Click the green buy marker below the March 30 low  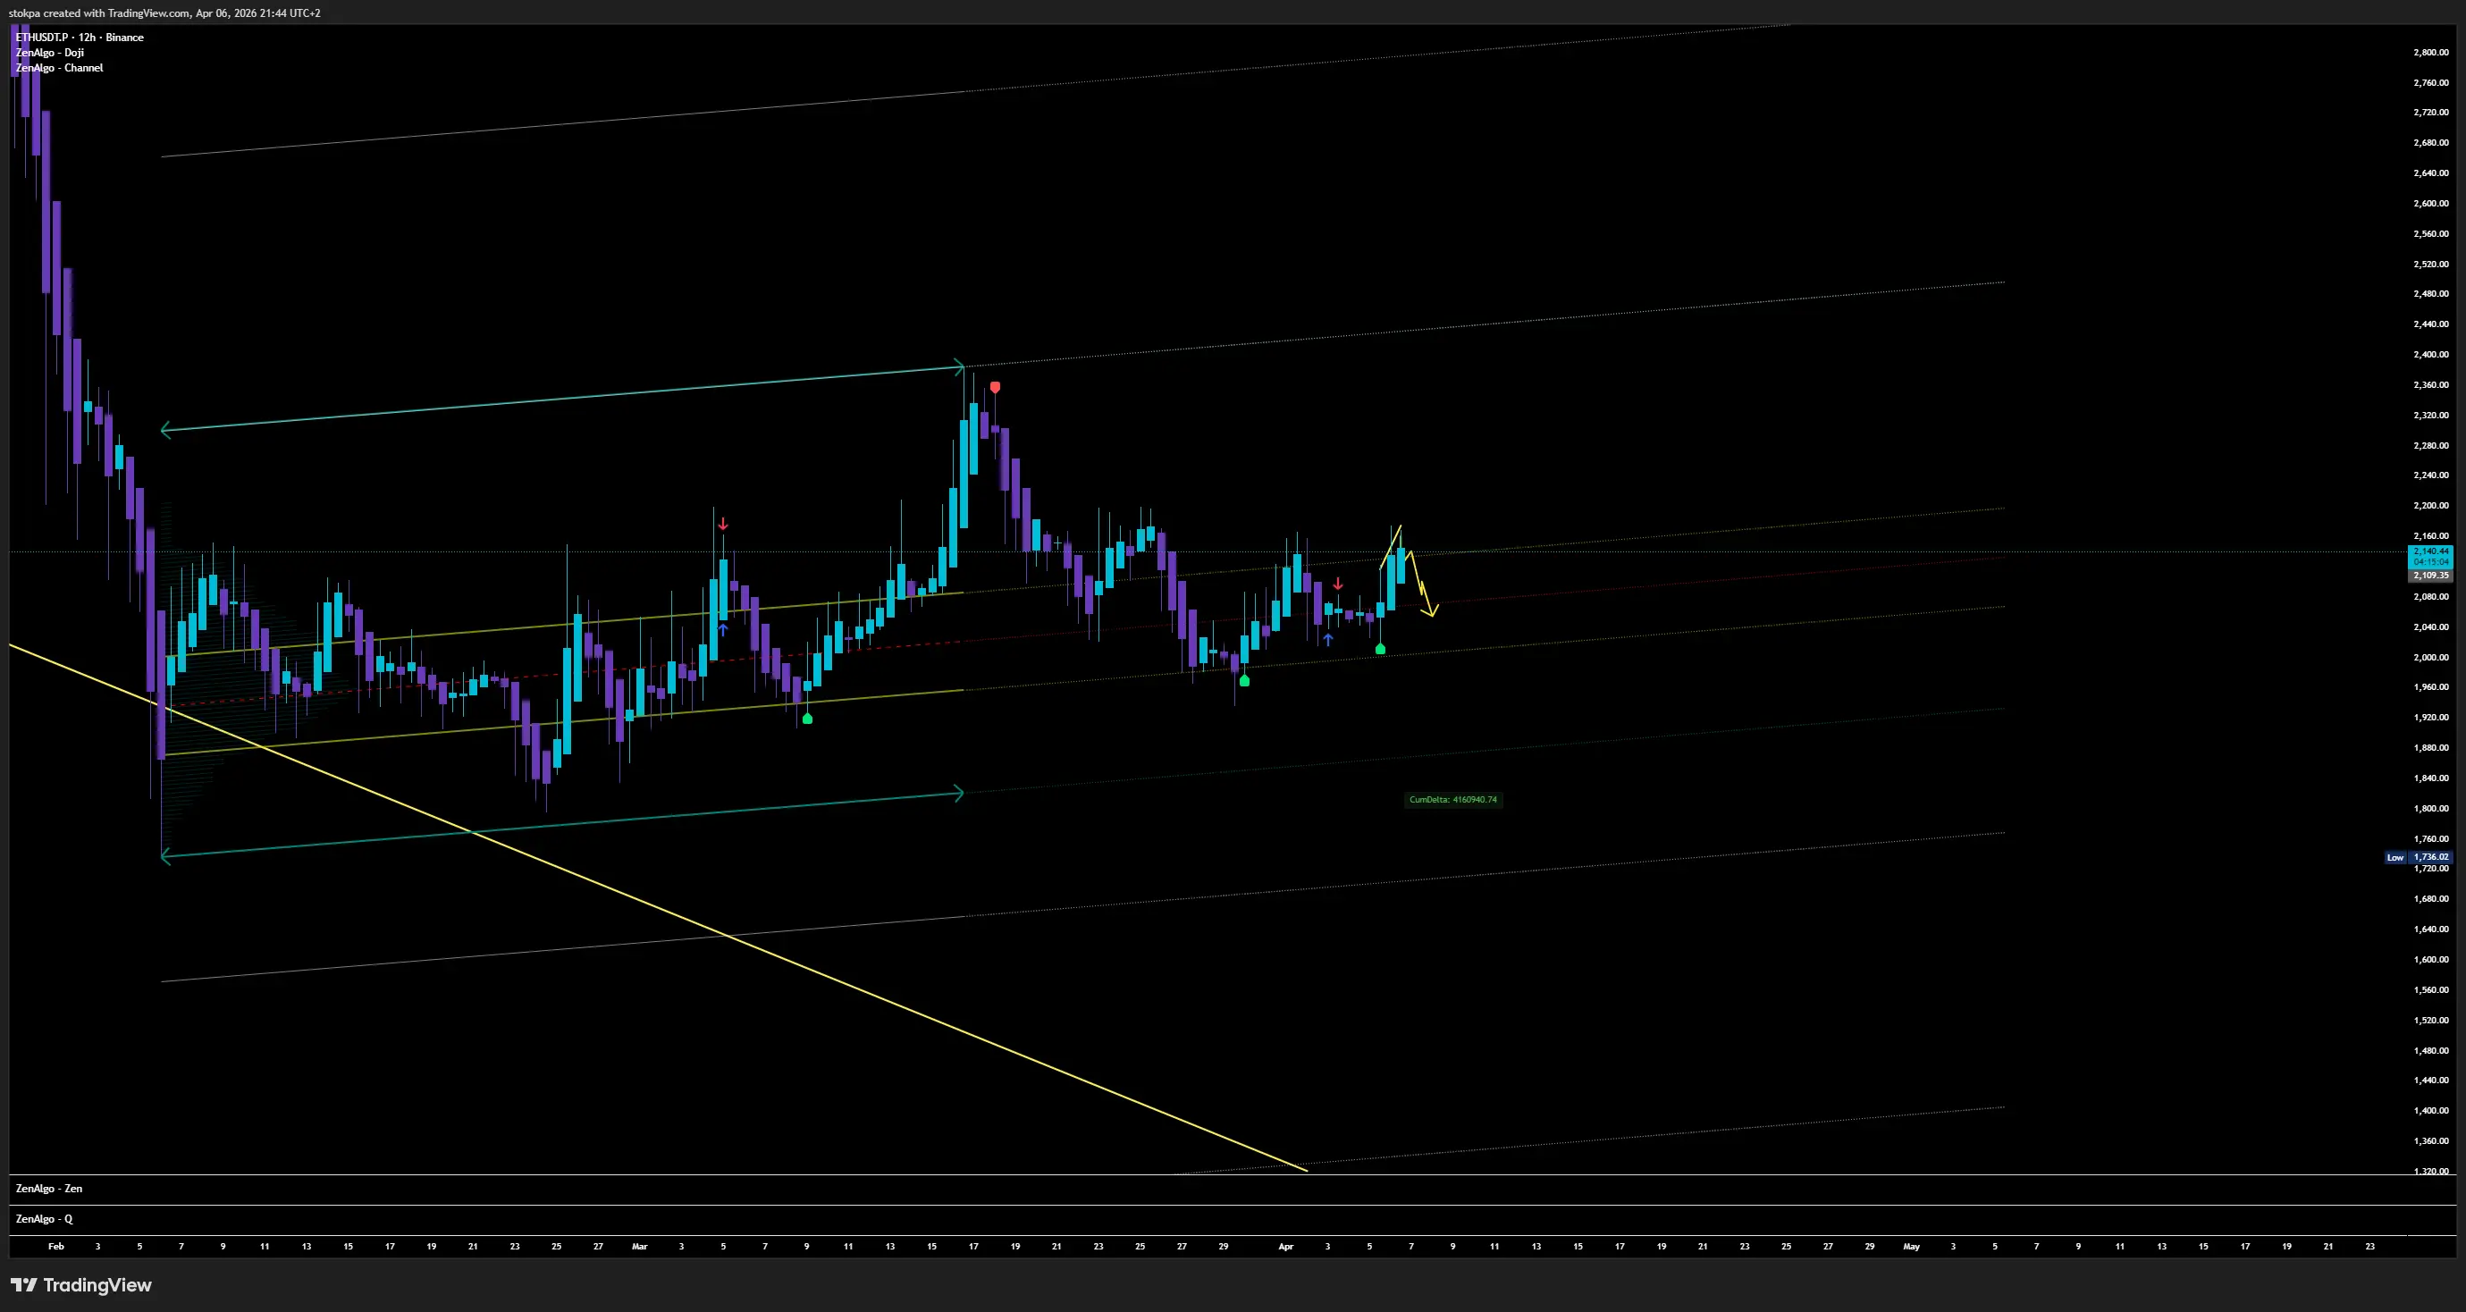pos(1244,680)
